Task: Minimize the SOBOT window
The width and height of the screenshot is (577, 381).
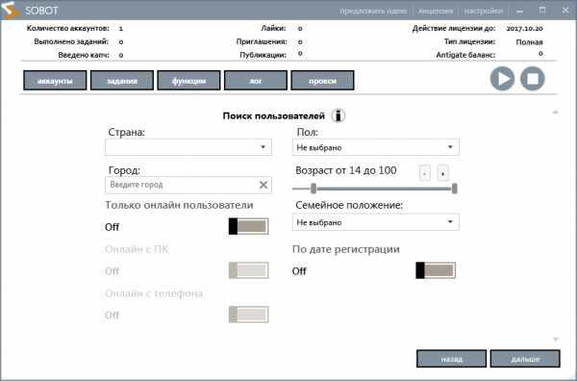Action: [520, 11]
